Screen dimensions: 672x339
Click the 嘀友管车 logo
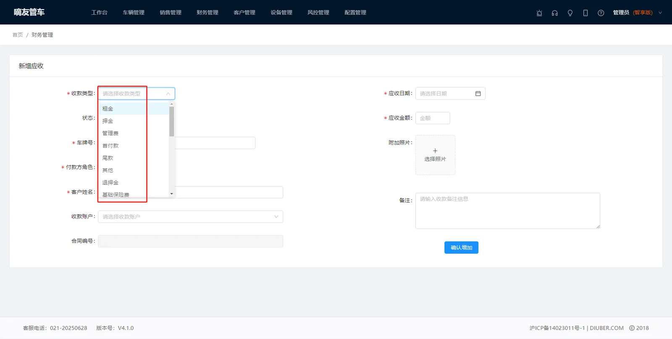click(x=29, y=12)
